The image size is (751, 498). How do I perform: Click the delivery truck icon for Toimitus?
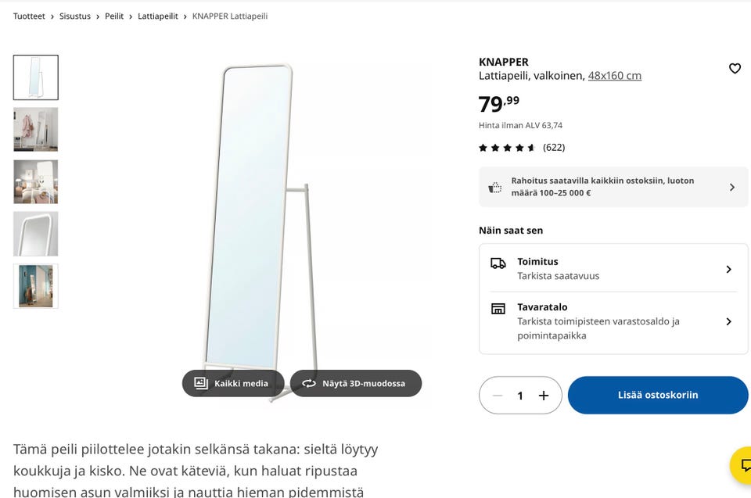[498, 263]
